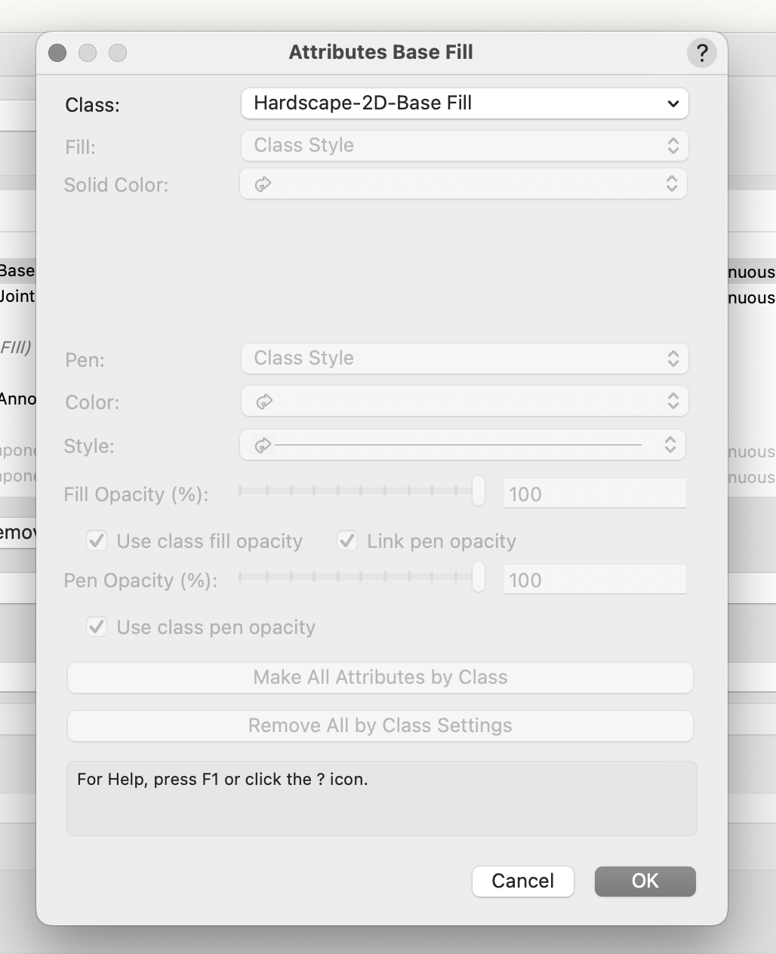776x954 pixels.
Task: Open the Fill Class Style dropdown
Action: [464, 146]
